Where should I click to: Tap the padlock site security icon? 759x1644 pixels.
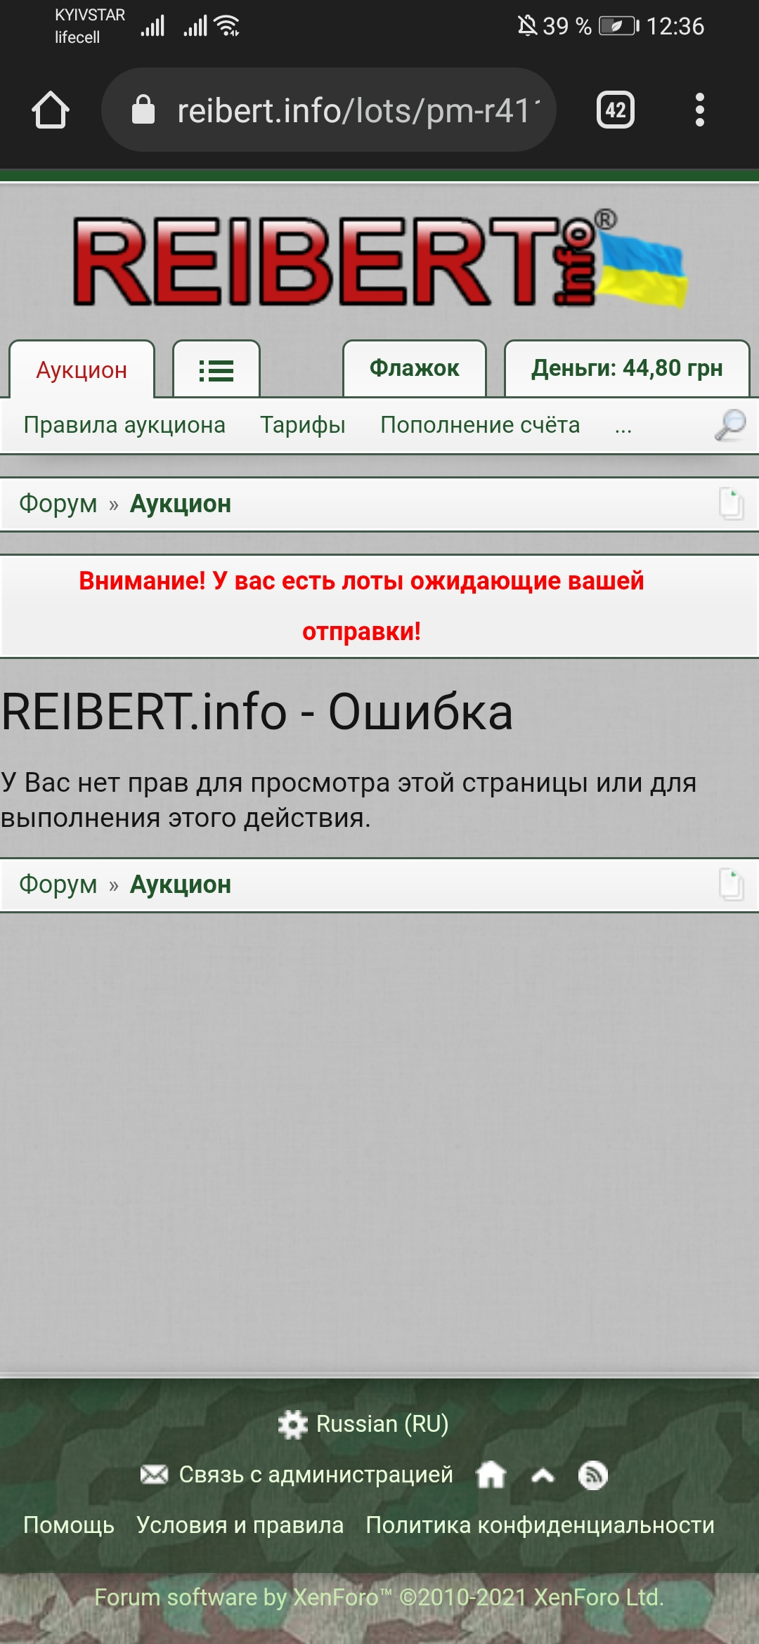[x=143, y=110]
